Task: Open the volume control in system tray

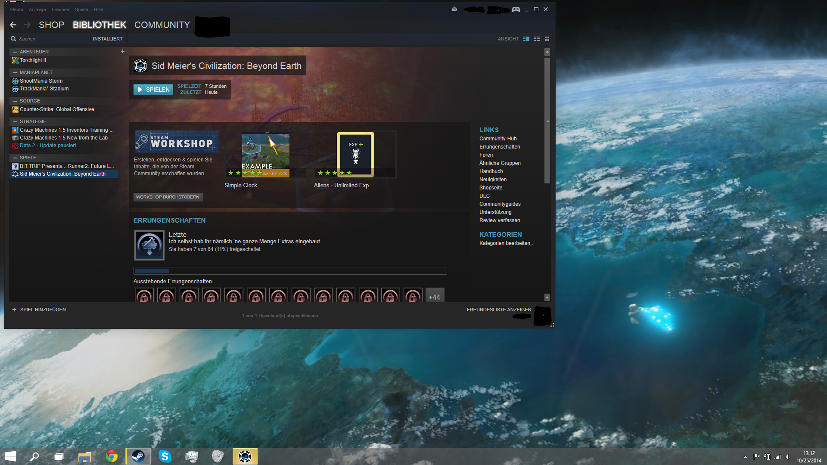Action: (788, 457)
